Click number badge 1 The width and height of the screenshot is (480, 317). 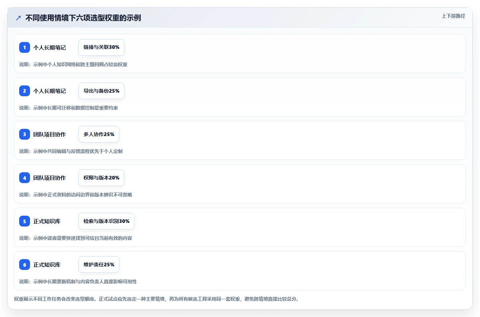tap(25, 47)
